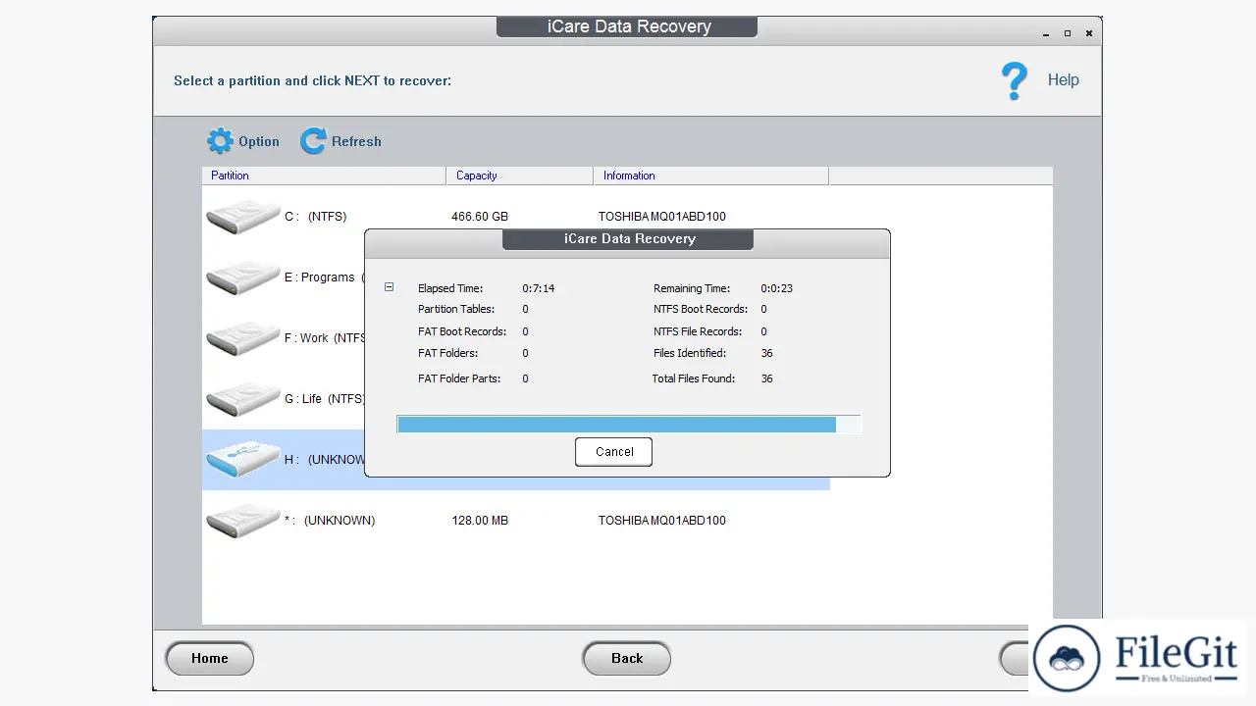Click the 'G : Life' partition label
The width and height of the screenshot is (1256, 706).
point(303,399)
